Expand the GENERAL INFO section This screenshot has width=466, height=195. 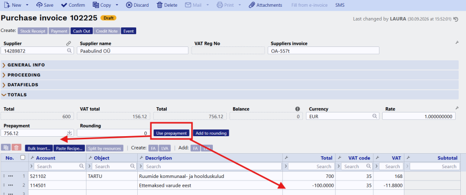230,65
